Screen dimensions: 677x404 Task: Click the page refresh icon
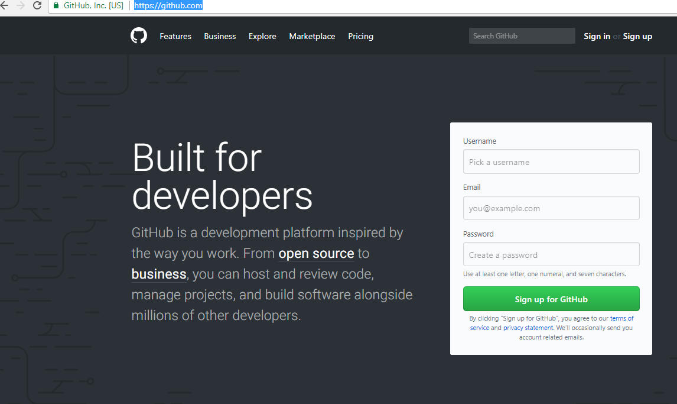[x=37, y=5]
